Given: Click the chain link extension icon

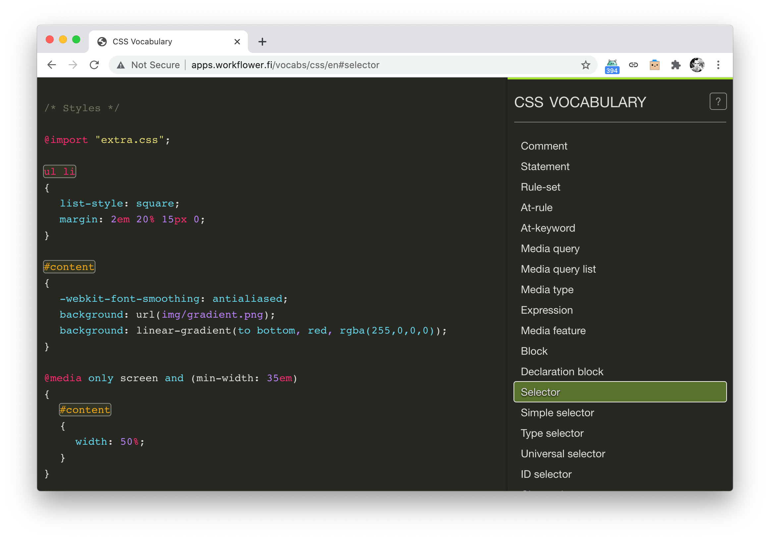Looking at the screenshot, I should pos(633,65).
